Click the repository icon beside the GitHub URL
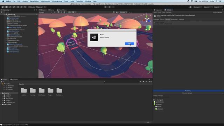The image size is (224, 126). 155,16
